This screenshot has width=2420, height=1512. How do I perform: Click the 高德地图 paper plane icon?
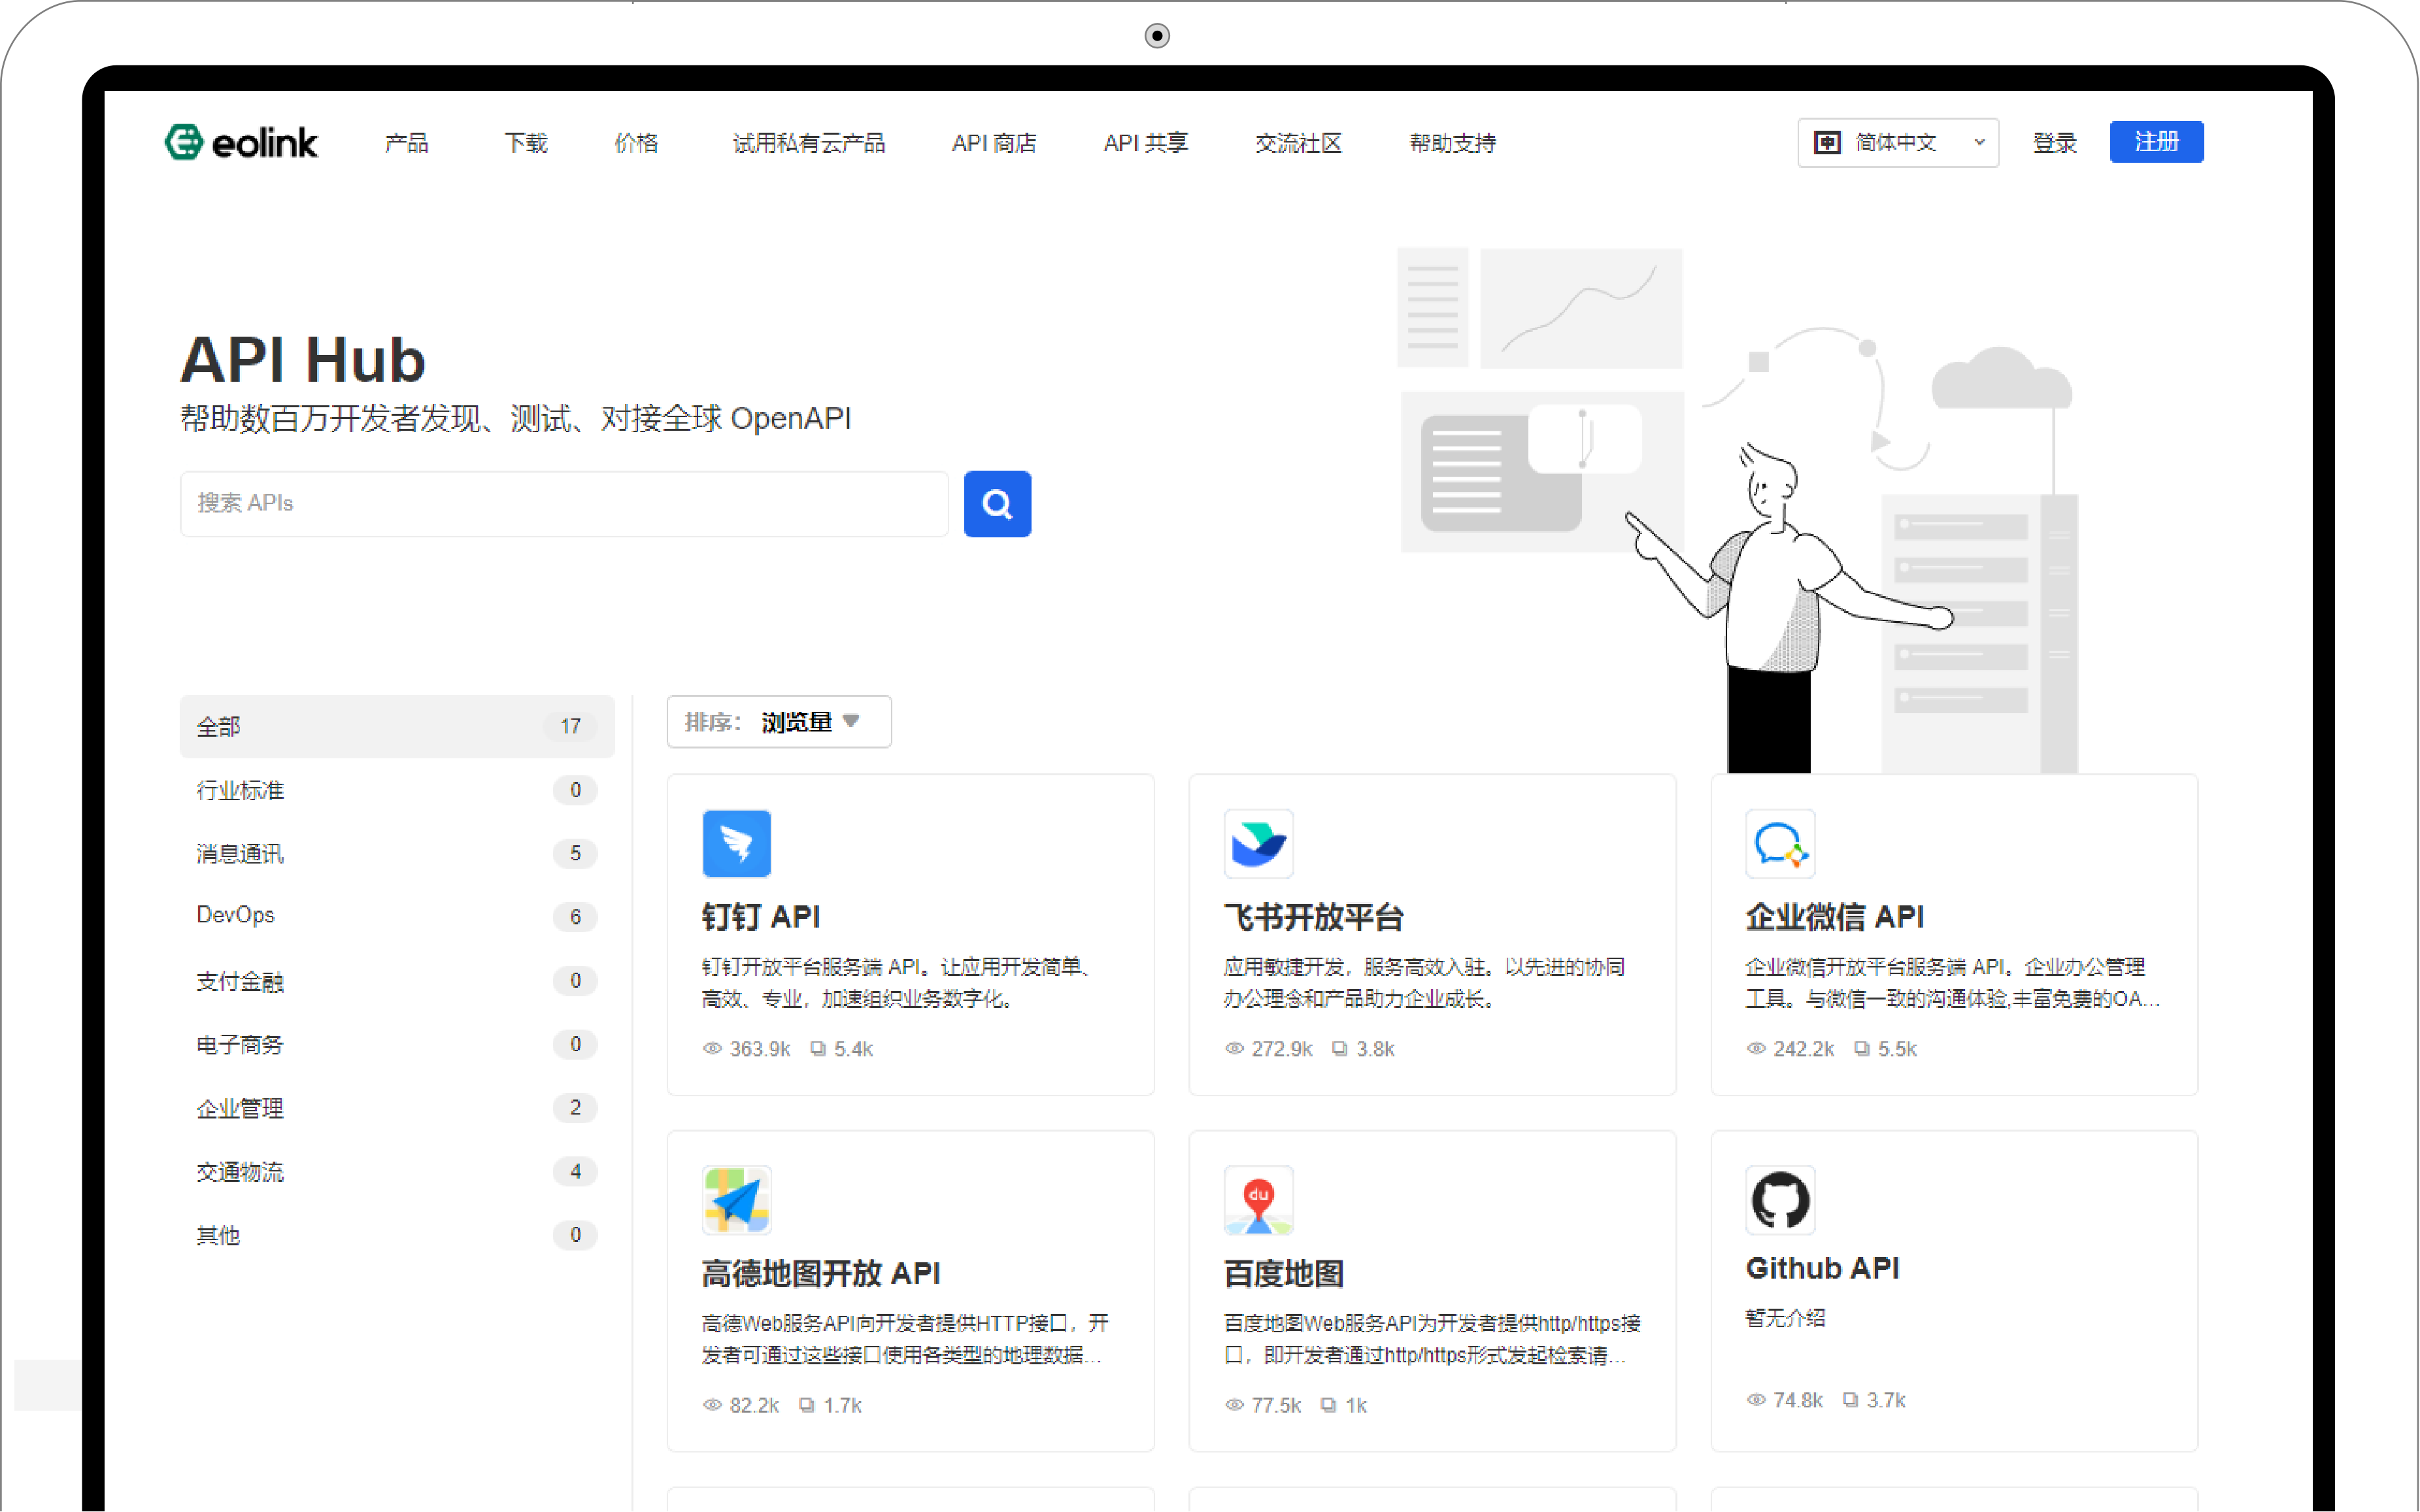(x=736, y=1199)
